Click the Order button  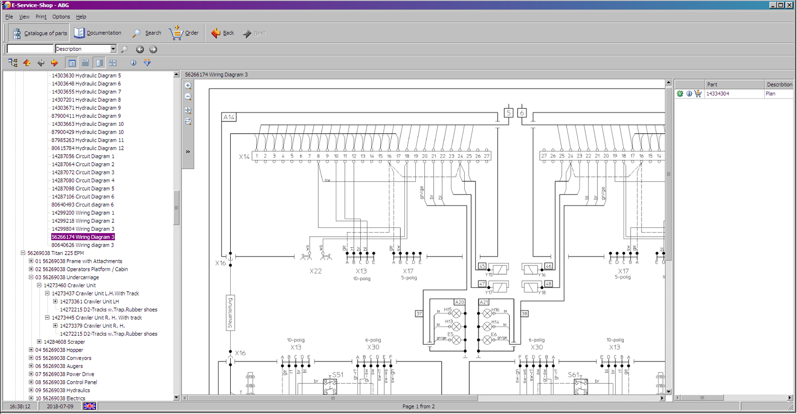click(184, 33)
